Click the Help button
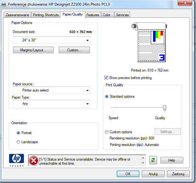Viewport: 196px width, 183px height. 172,160
